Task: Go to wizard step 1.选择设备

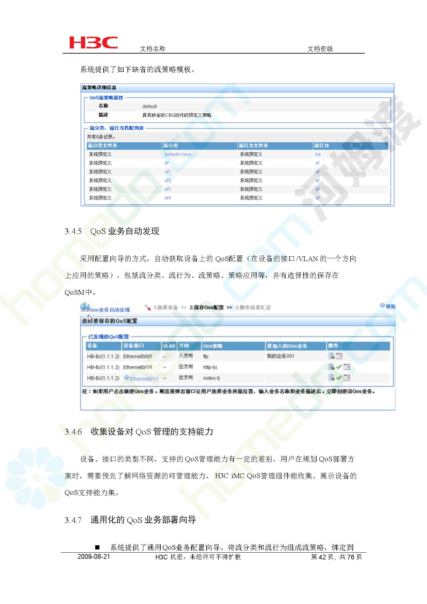Action: click(x=166, y=307)
